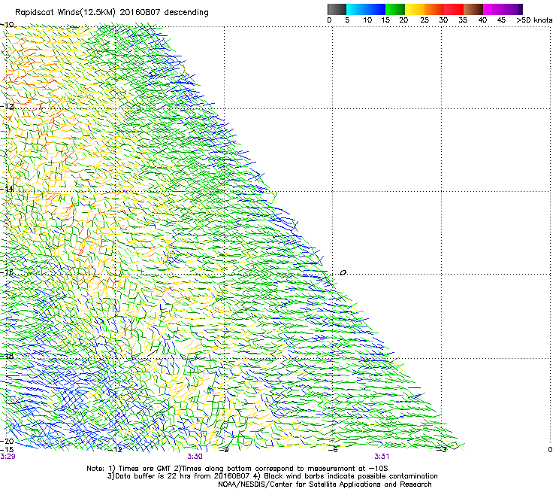
Task: Click the longitude axis label '-9'
Action: click(x=224, y=450)
